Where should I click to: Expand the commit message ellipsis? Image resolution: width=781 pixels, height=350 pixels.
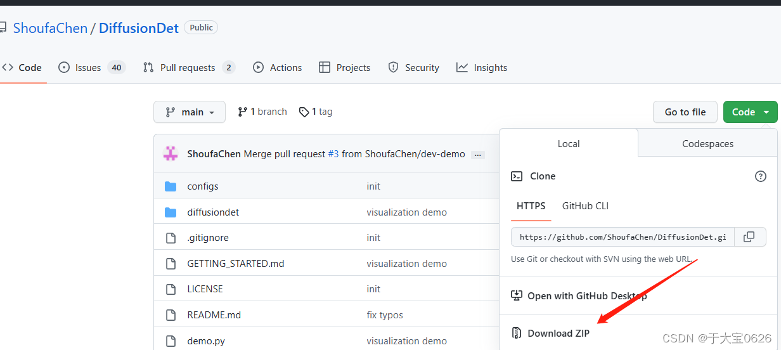[x=478, y=155]
